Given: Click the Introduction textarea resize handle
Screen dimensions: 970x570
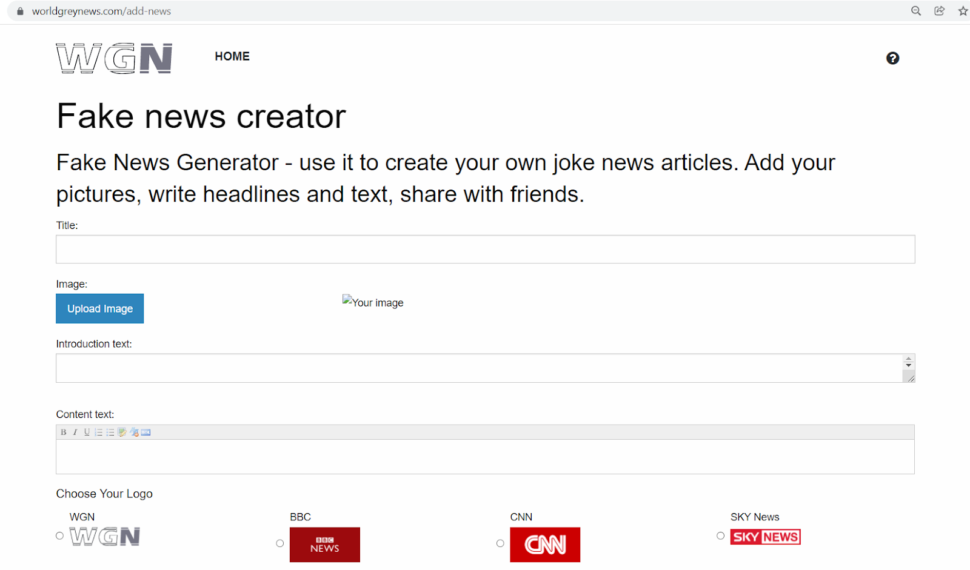Looking at the screenshot, I should (910, 377).
